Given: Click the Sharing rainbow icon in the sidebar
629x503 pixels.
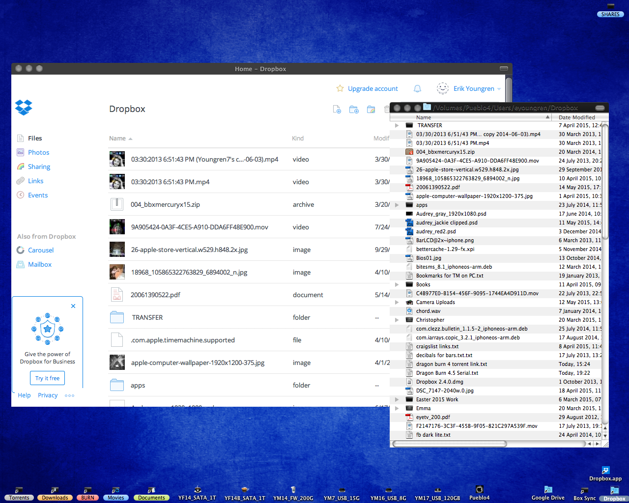Looking at the screenshot, I should [x=20, y=167].
